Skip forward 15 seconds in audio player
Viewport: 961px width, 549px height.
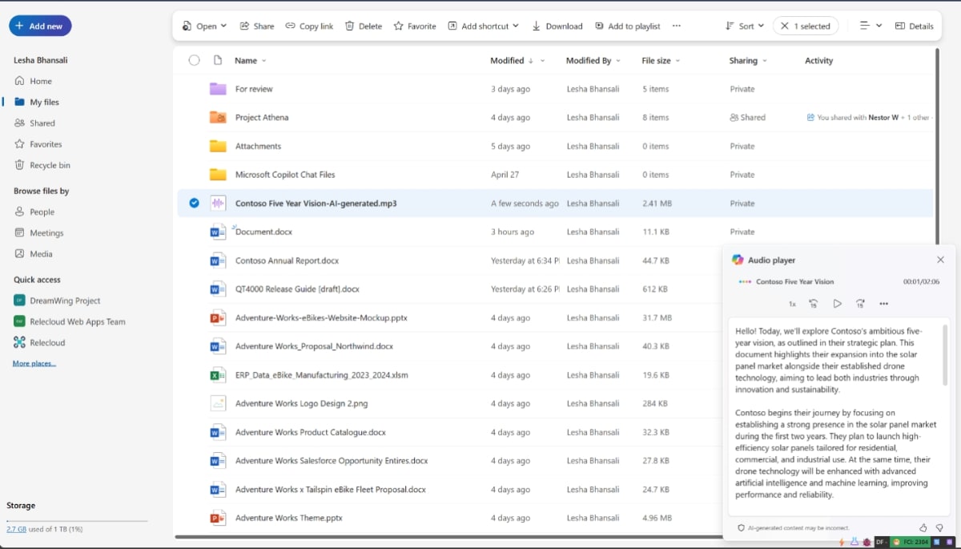(x=860, y=304)
